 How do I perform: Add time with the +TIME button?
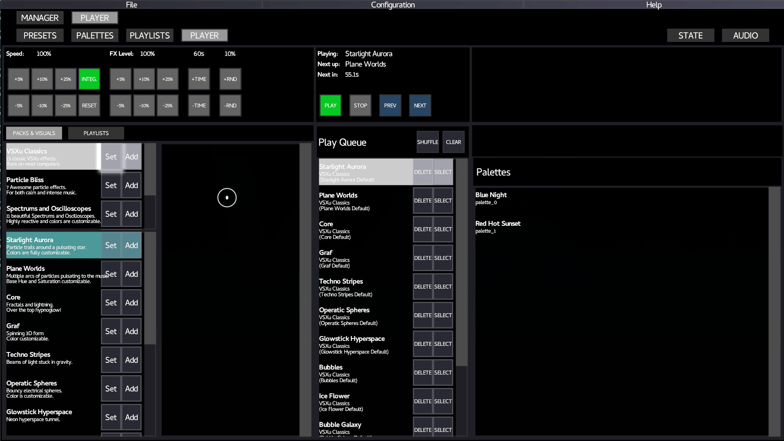point(199,79)
